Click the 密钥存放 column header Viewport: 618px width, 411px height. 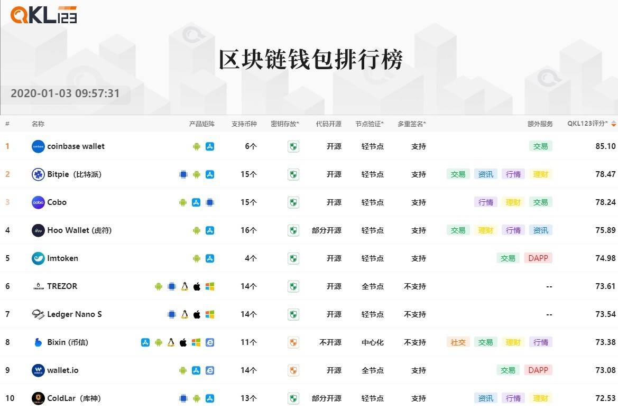point(285,124)
